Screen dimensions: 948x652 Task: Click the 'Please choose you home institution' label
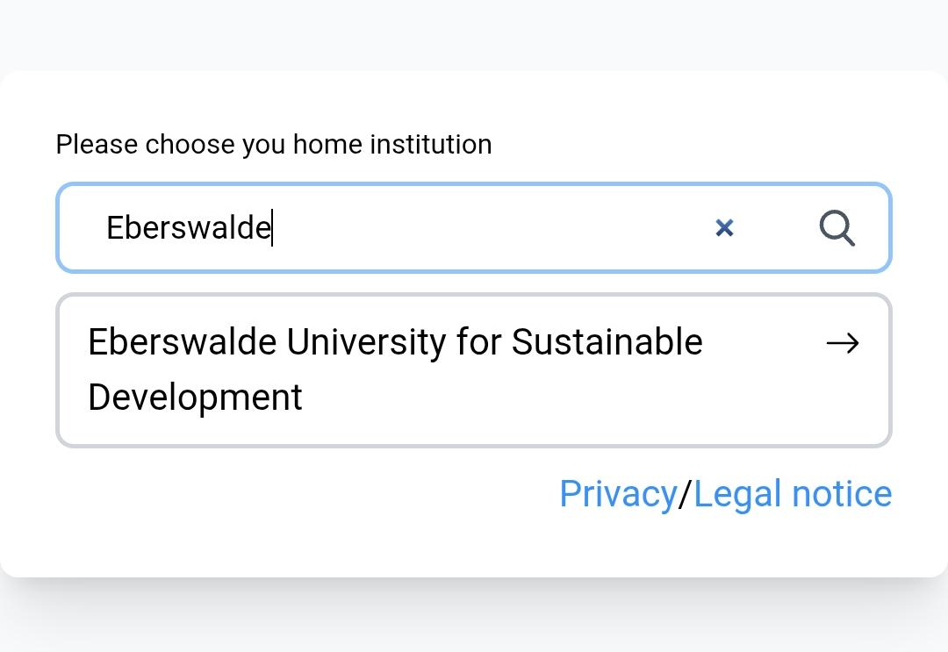point(273,144)
